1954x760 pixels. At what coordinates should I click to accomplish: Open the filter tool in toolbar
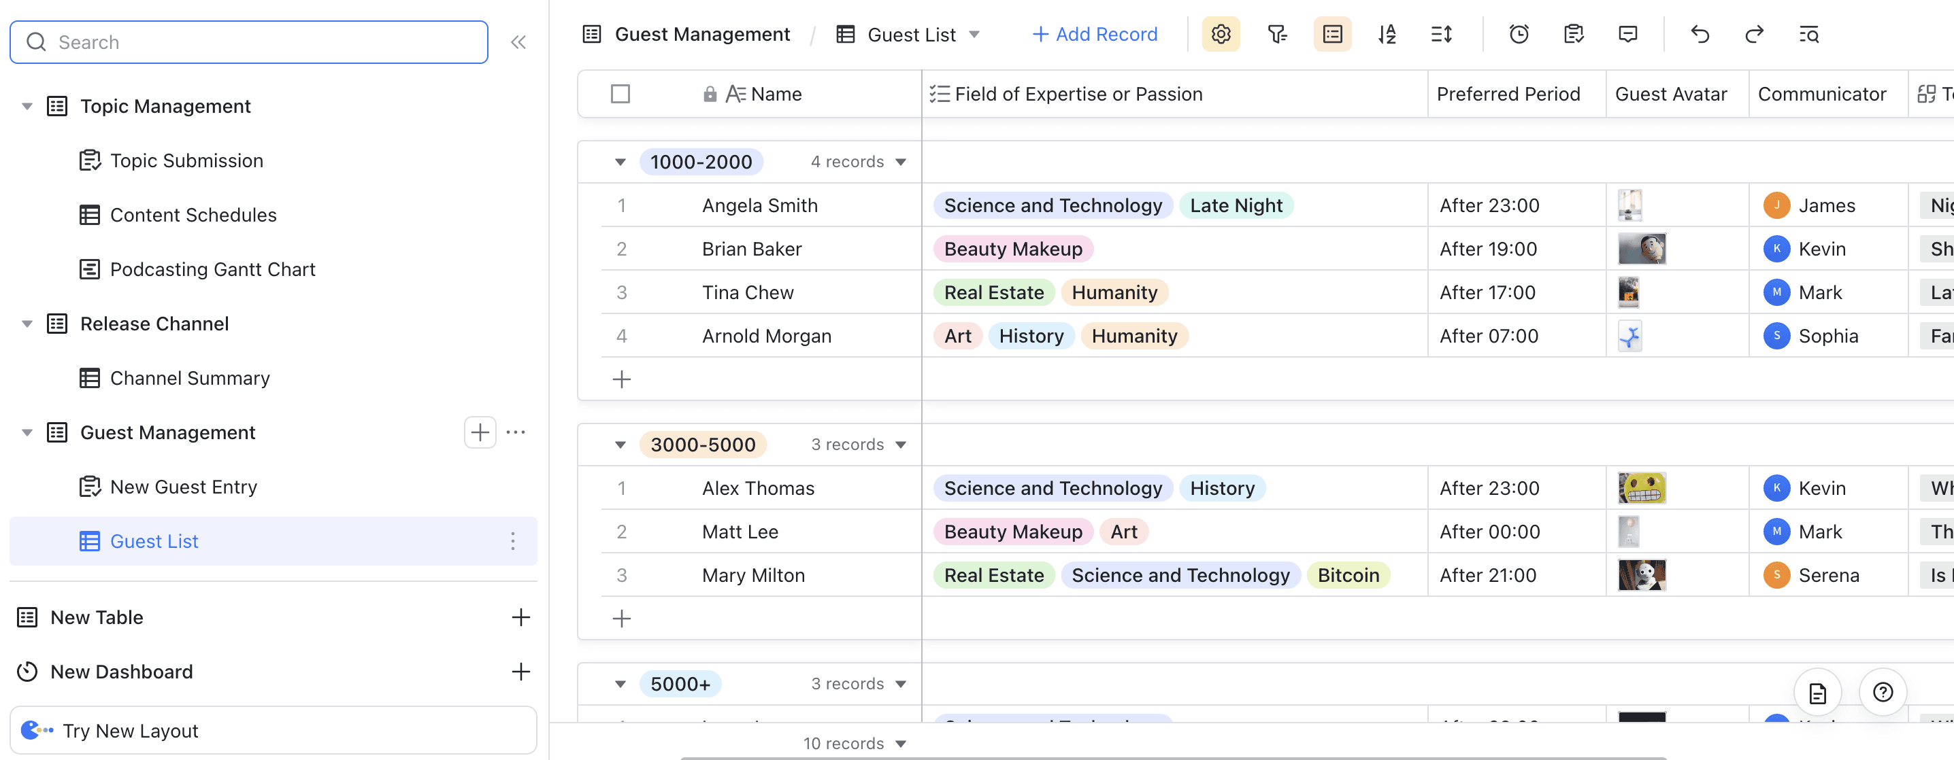pos(1276,34)
